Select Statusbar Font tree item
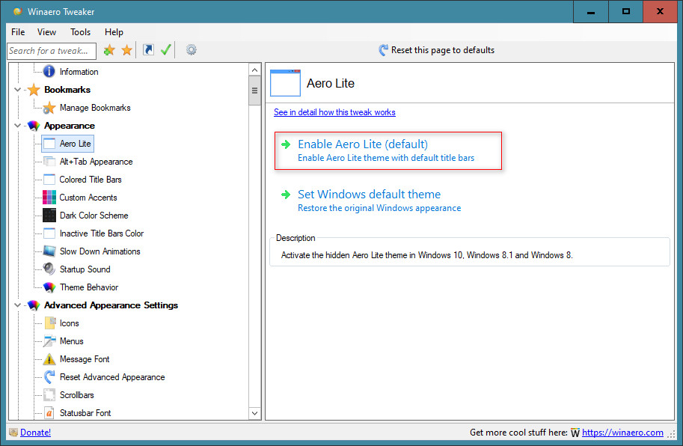Screen dimensions: 683x446 (85, 413)
